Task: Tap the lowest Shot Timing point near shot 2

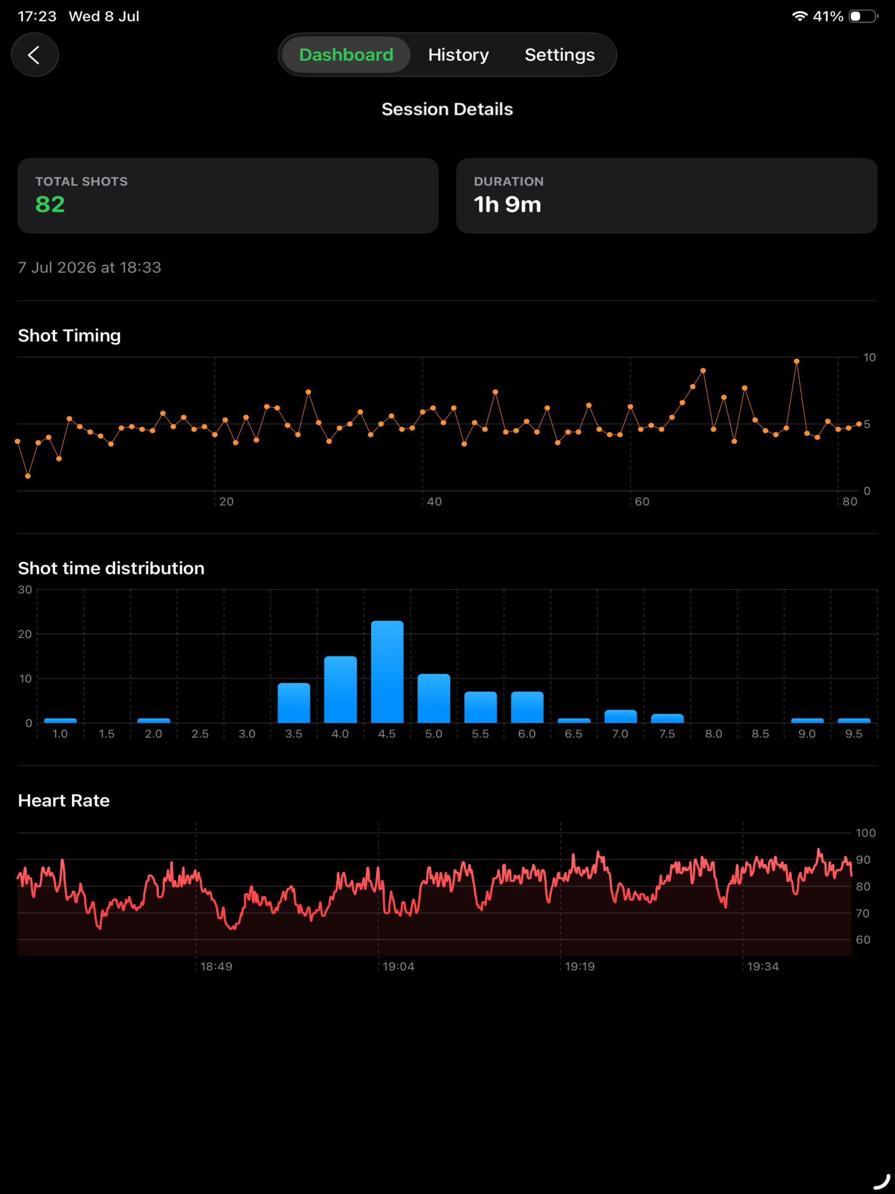Action: 28,476
